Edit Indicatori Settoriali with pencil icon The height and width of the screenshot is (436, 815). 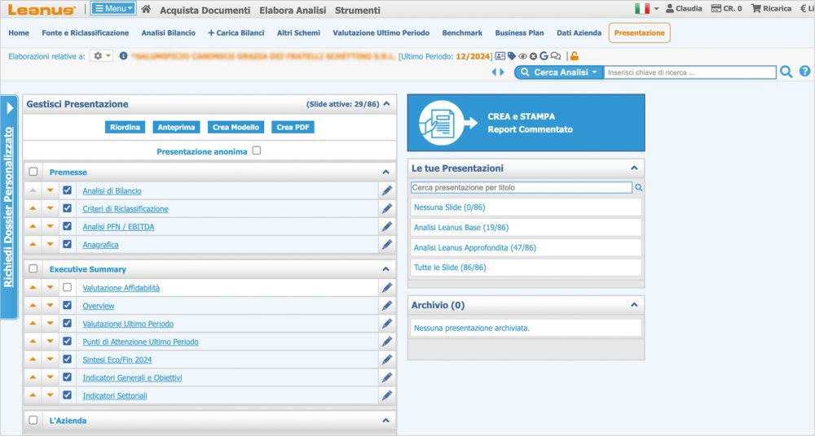386,395
